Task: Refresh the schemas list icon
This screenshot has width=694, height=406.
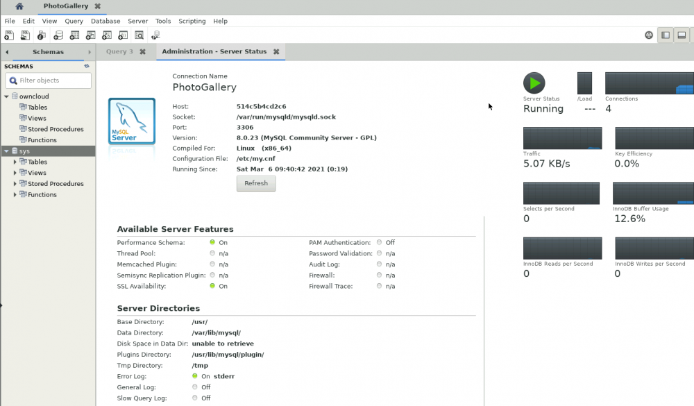Action: click(87, 66)
